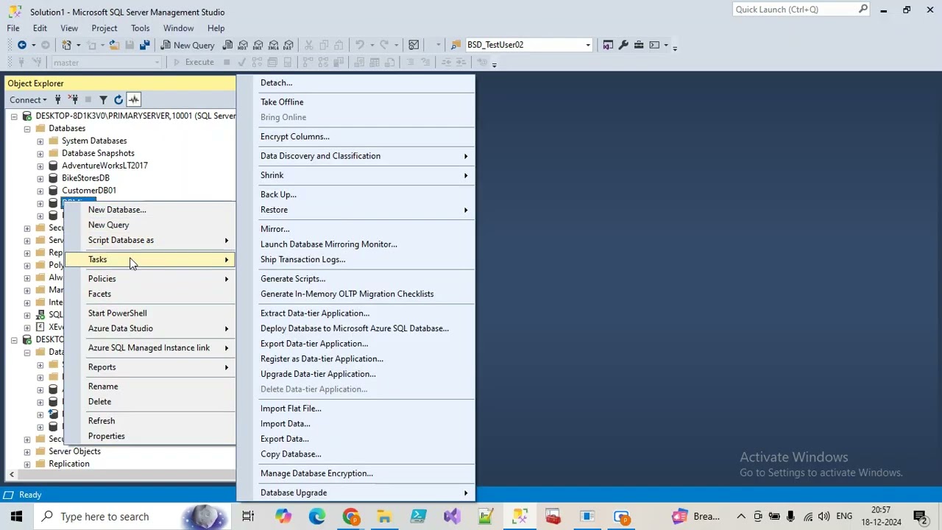Select Properties in the context menu
Image resolution: width=942 pixels, height=530 pixels.
point(150,436)
